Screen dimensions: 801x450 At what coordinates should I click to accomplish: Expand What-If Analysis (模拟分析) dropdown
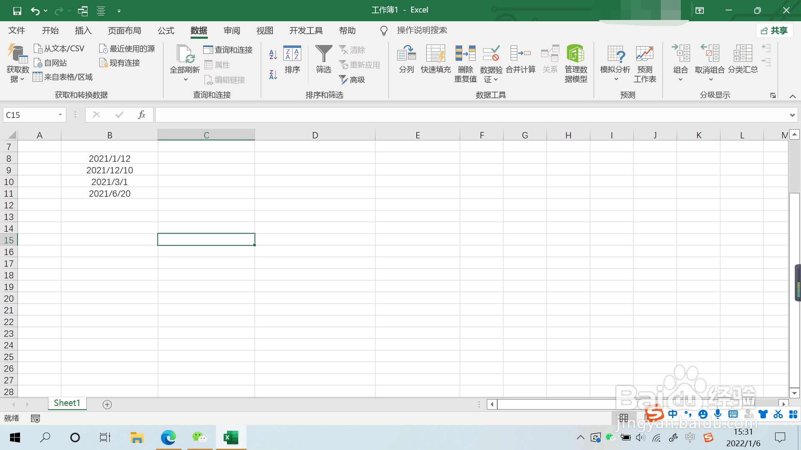(x=616, y=79)
